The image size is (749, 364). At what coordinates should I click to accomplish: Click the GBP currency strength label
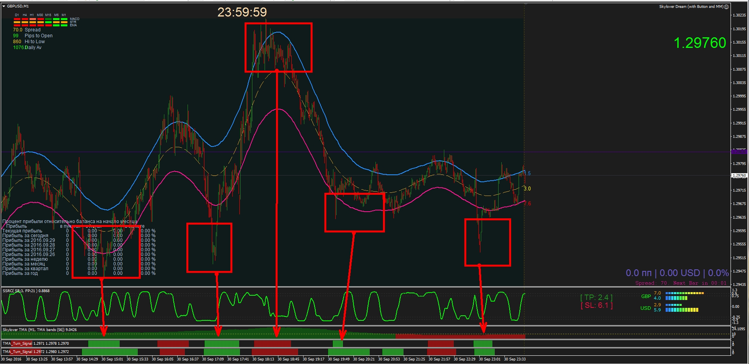(646, 296)
